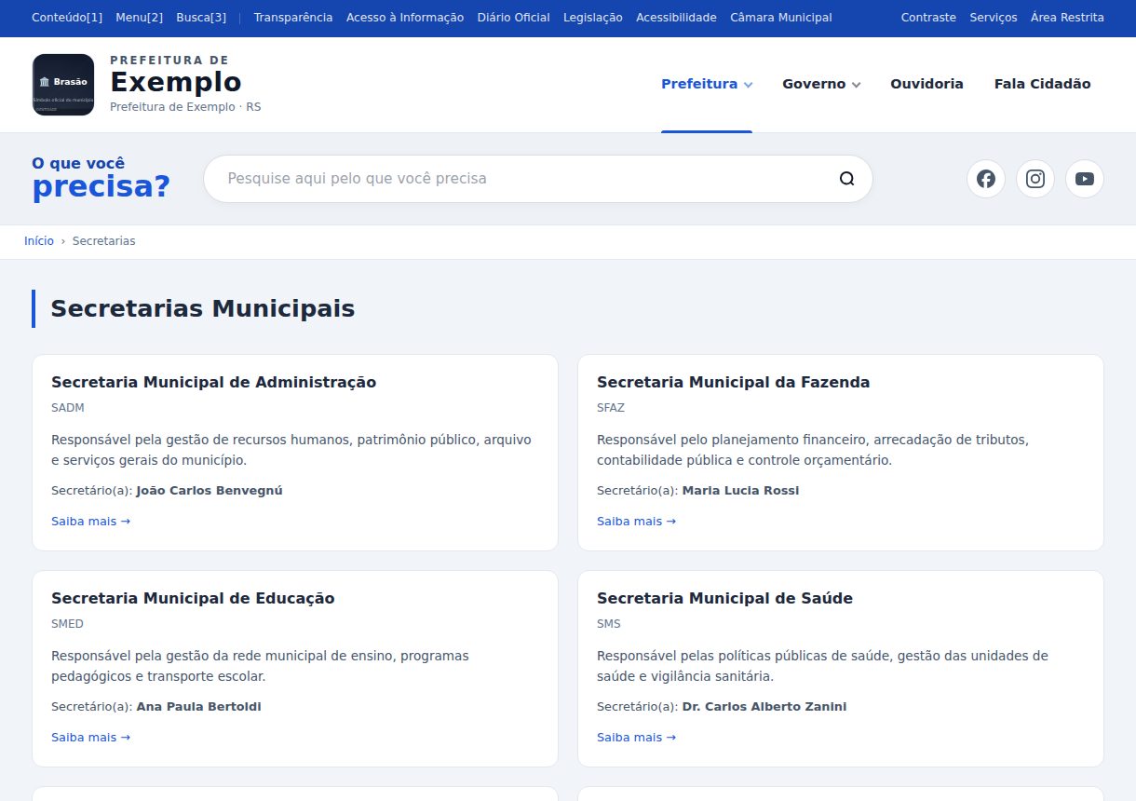Open Transparência in the top bar

coord(293,18)
